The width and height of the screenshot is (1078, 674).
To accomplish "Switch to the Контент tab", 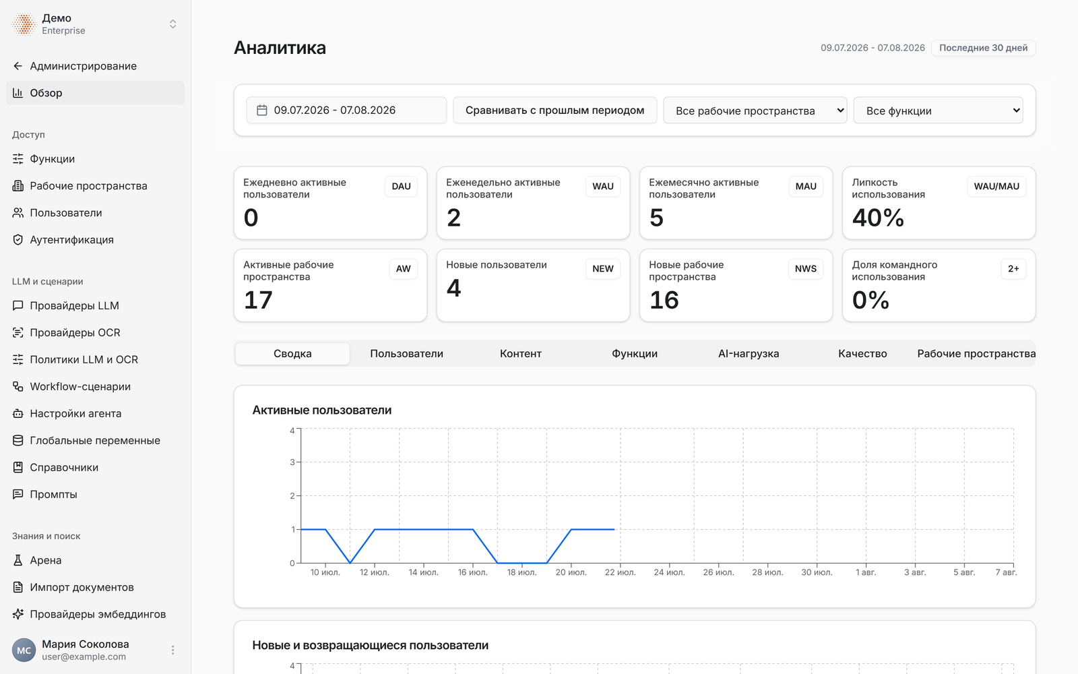I will 521,354.
